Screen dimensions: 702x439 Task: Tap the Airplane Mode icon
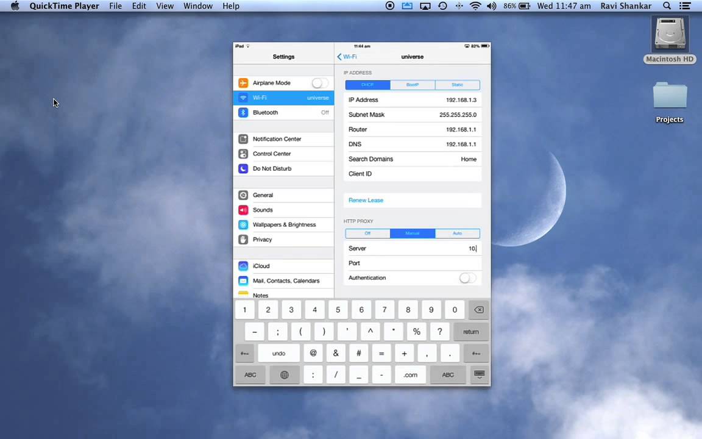point(243,83)
